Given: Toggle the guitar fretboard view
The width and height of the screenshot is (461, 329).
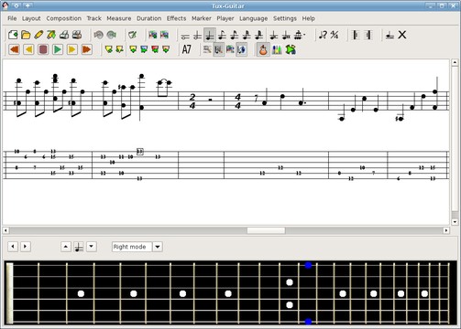Looking at the screenshot, I should pos(263,49).
